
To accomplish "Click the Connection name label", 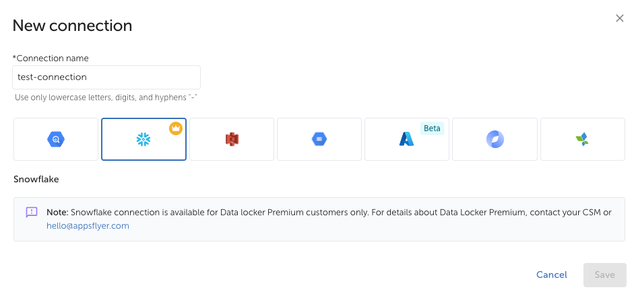I will [52, 59].
